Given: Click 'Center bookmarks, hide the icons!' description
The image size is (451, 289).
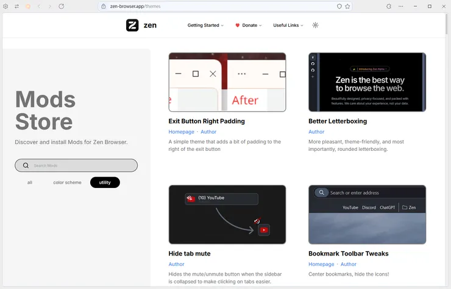Looking at the screenshot, I should pyautogui.click(x=349, y=274).
